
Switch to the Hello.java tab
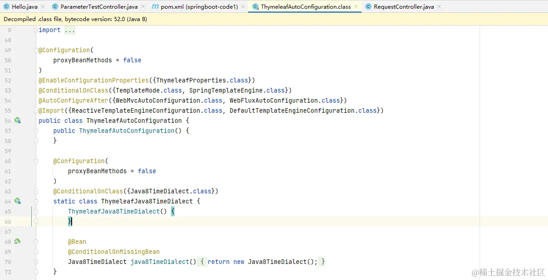tap(24, 6)
